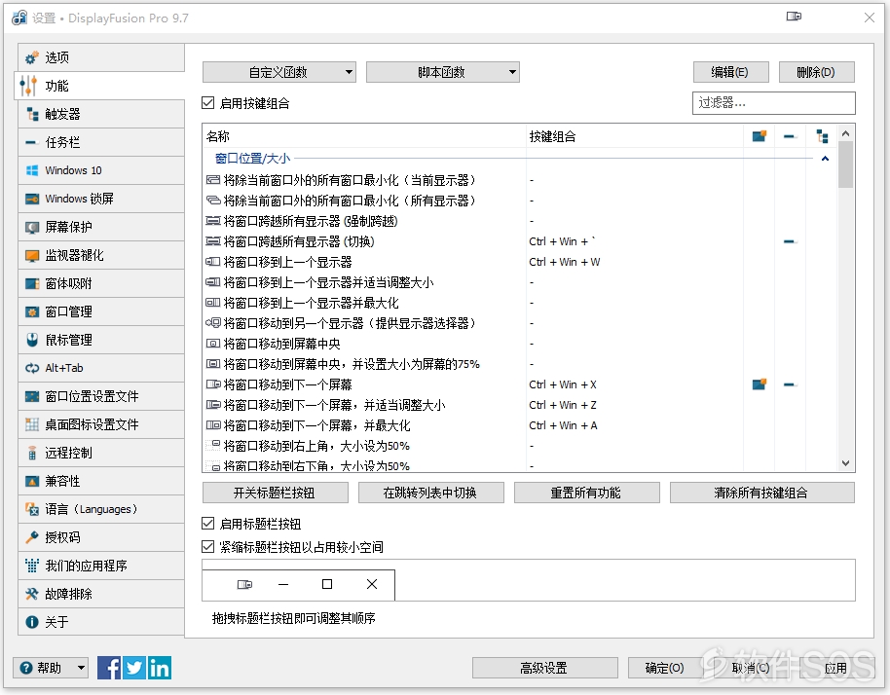The width and height of the screenshot is (890, 695).
Task: Click 清除所有按键组合 button
Action: coord(762,493)
